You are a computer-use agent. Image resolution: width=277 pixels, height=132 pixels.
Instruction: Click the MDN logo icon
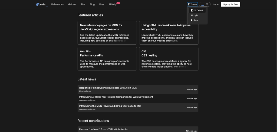click(x=38, y=4)
